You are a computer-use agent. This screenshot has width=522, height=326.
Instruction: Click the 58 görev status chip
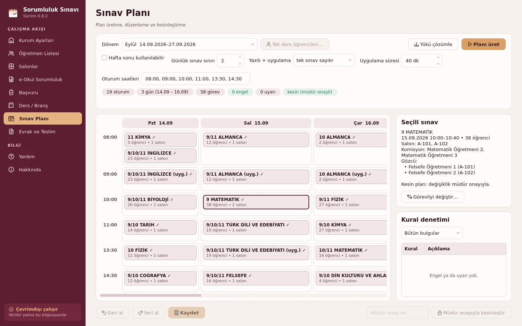coord(210,92)
